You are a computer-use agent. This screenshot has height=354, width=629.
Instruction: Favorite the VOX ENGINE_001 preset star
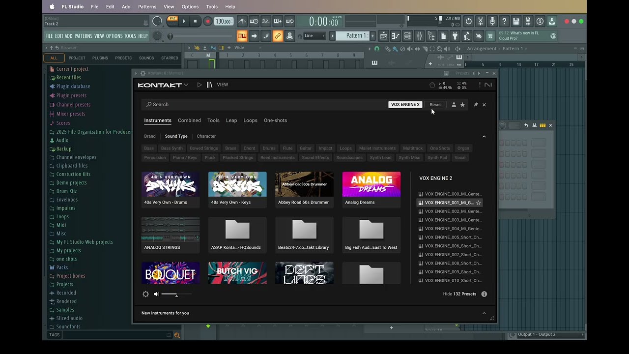click(x=478, y=203)
